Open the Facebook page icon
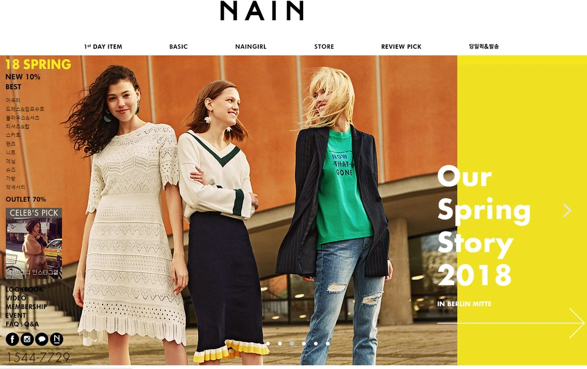 click(x=12, y=339)
